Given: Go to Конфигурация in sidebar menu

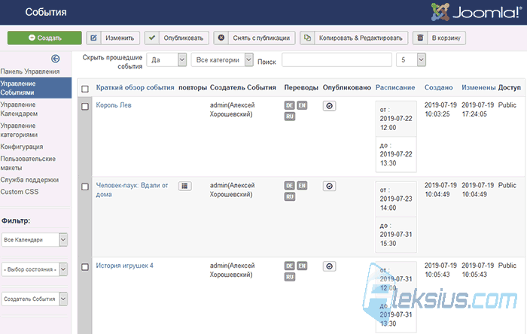Looking at the screenshot, I should 22,147.
